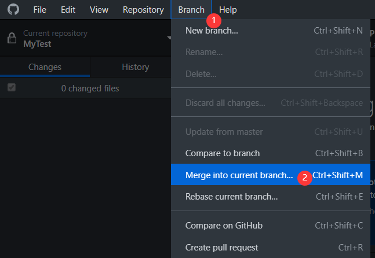Close the Branch menu in menu bar

[x=191, y=10]
